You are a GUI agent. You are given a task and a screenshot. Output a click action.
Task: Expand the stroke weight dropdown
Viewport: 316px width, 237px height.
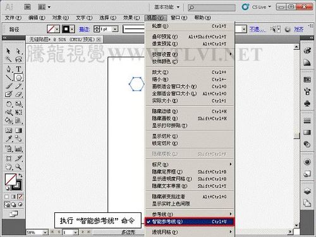(x=115, y=29)
